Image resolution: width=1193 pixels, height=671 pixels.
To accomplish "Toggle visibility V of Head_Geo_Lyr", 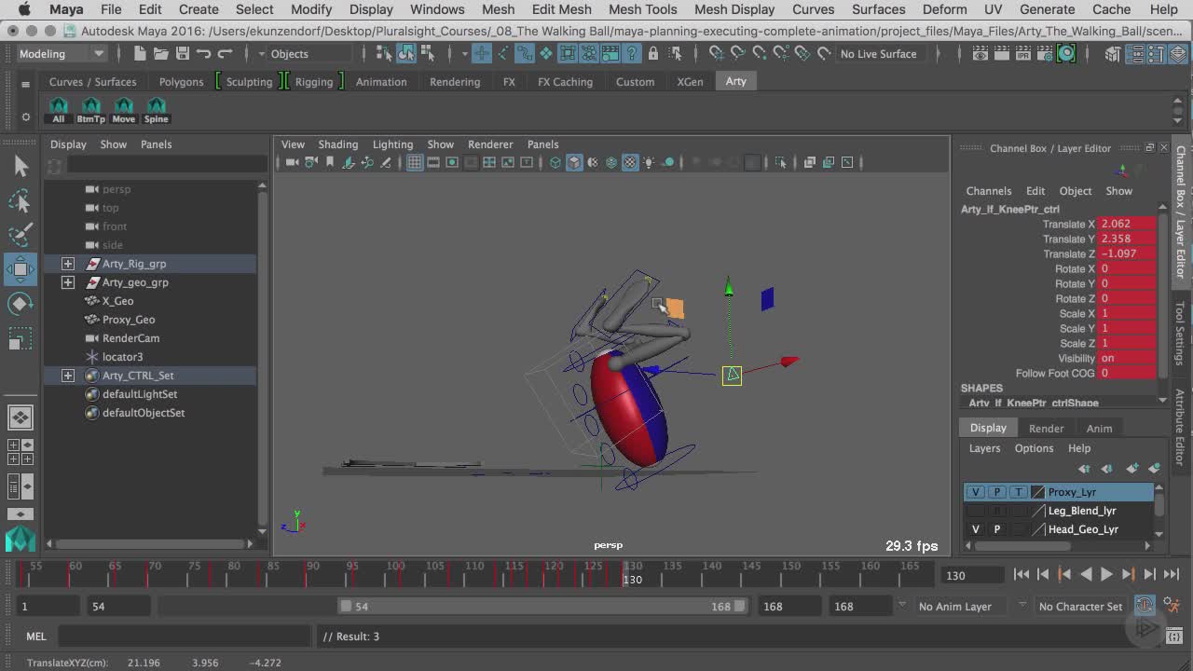I will click(976, 529).
